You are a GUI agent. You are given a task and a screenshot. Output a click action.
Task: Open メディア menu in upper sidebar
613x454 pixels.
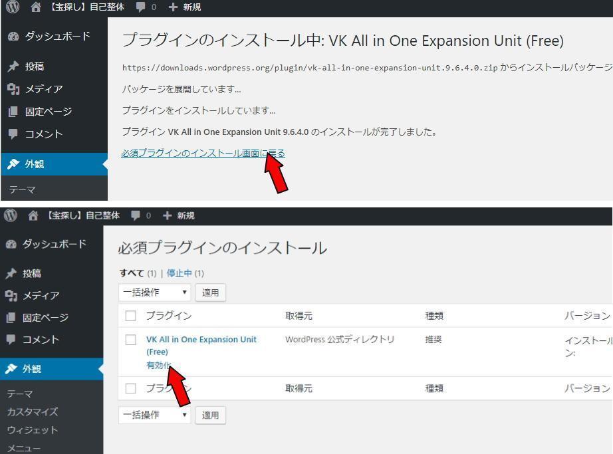pos(55,89)
